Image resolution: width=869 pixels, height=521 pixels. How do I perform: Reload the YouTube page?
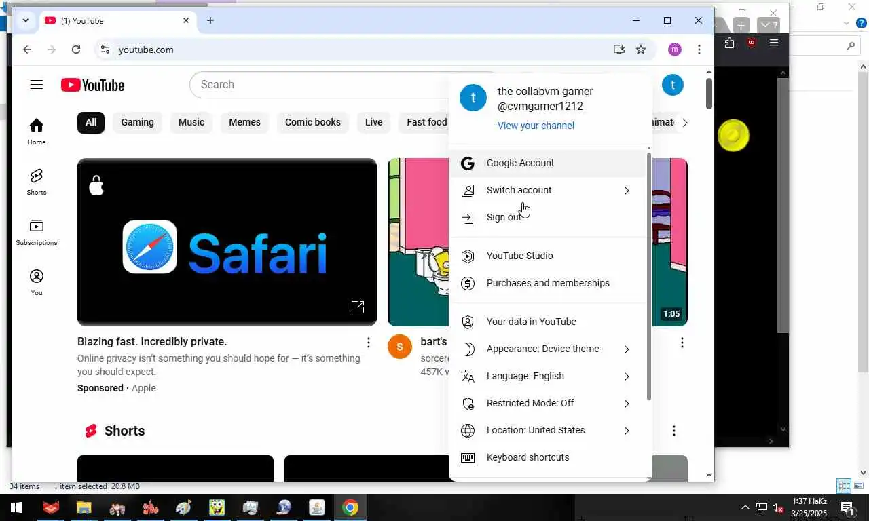pyautogui.click(x=76, y=50)
